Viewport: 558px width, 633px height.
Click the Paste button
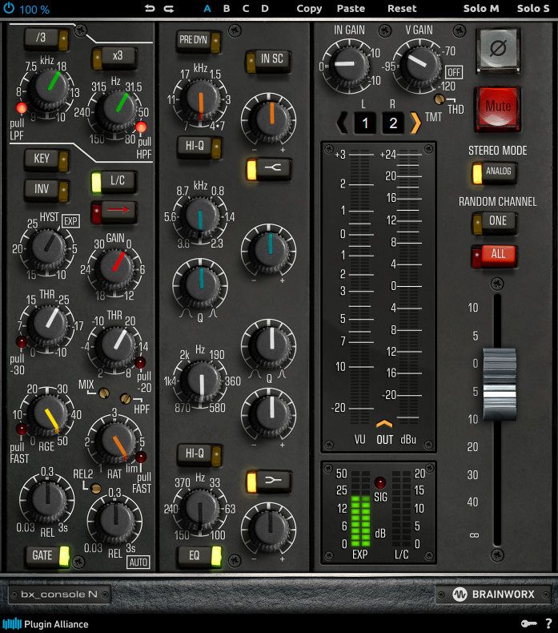[351, 9]
